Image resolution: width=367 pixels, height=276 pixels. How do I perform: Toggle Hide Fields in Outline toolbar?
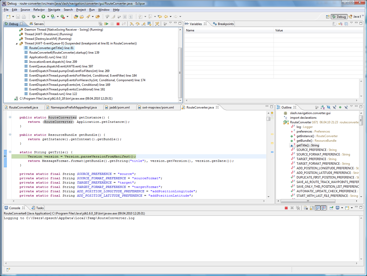328,107
